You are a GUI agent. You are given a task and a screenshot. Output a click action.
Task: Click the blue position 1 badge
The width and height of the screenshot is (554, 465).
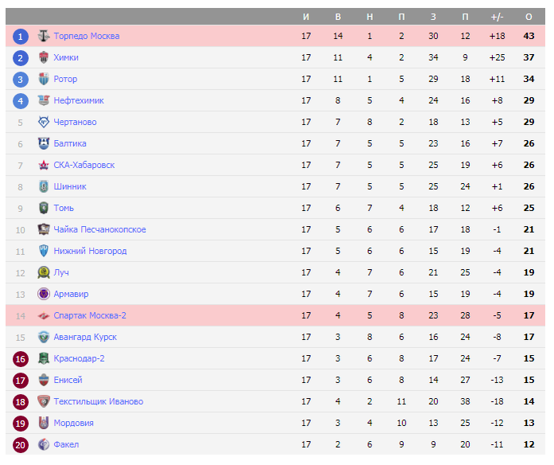(x=21, y=36)
